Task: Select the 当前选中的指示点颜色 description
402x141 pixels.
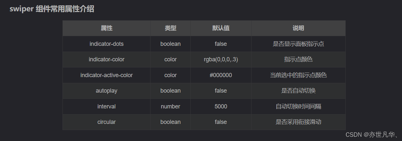Action: coord(298,75)
